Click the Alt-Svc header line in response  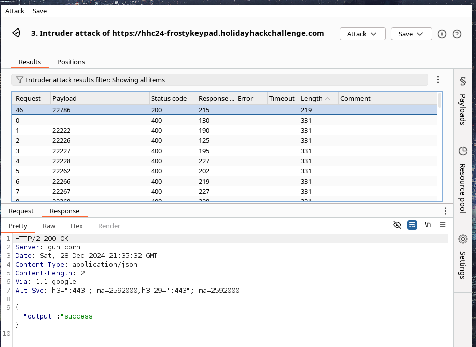(127, 291)
